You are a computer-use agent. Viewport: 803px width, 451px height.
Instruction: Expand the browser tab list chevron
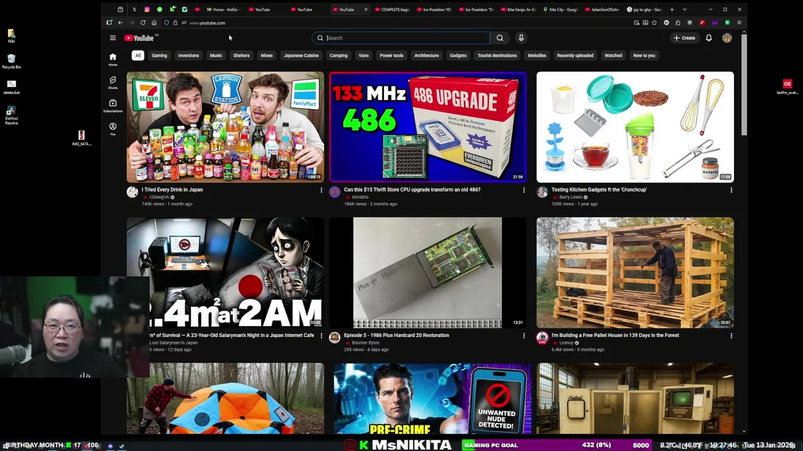(684, 9)
